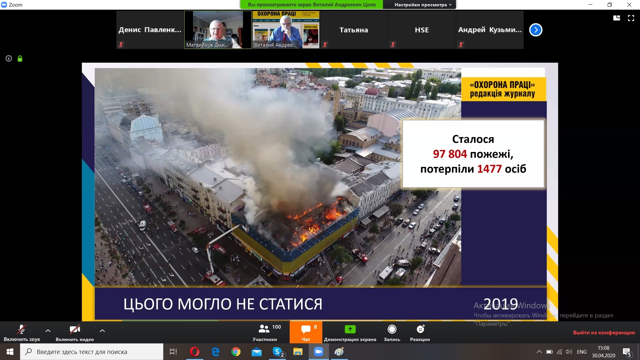Screen dimensions: 640x360
Task: Check battery status tray icon
Action: click(x=549, y=352)
